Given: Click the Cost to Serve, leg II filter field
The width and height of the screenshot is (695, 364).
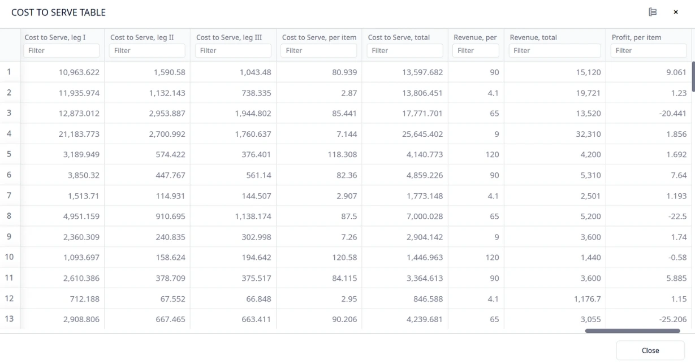Looking at the screenshot, I should [x=147, y=50].
